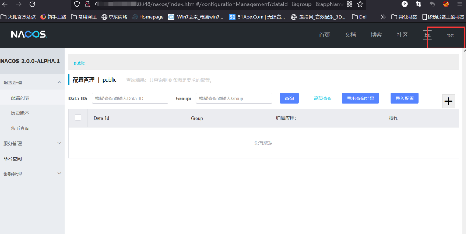
Task: Click the 导出查询结果 button
Action: [360, 98]
